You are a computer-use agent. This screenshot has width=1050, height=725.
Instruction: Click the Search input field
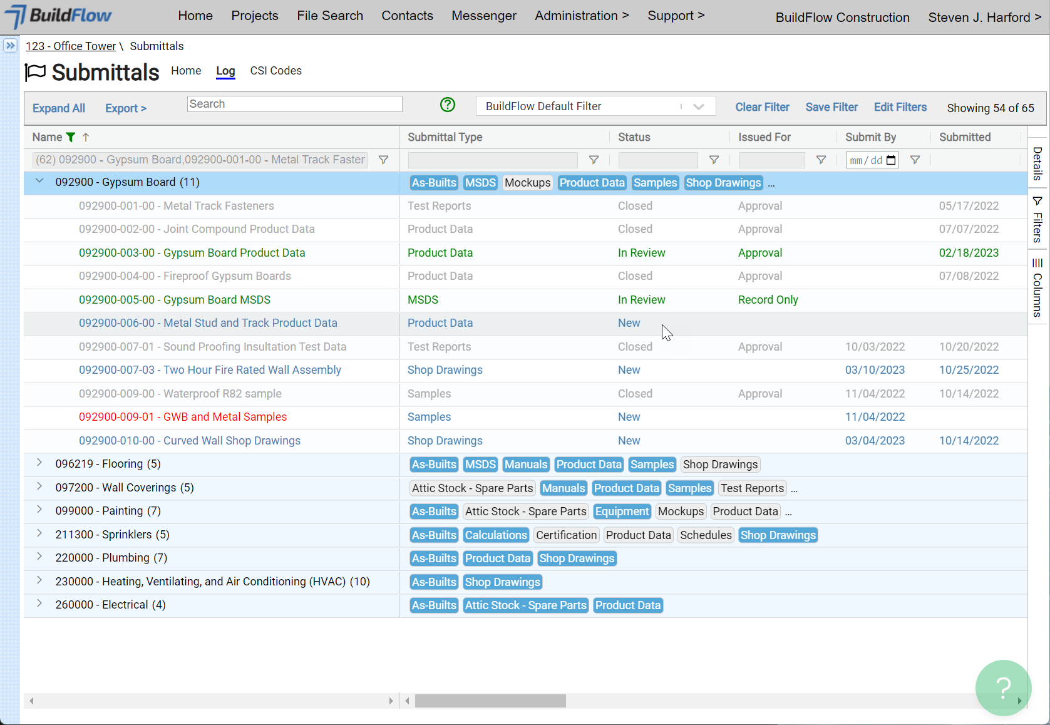tap(295, 104)
